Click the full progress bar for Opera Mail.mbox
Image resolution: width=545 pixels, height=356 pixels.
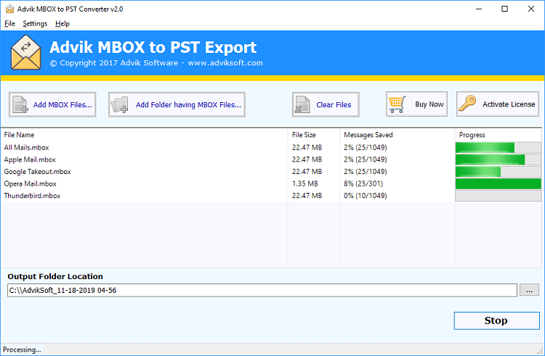coord(498,183)
